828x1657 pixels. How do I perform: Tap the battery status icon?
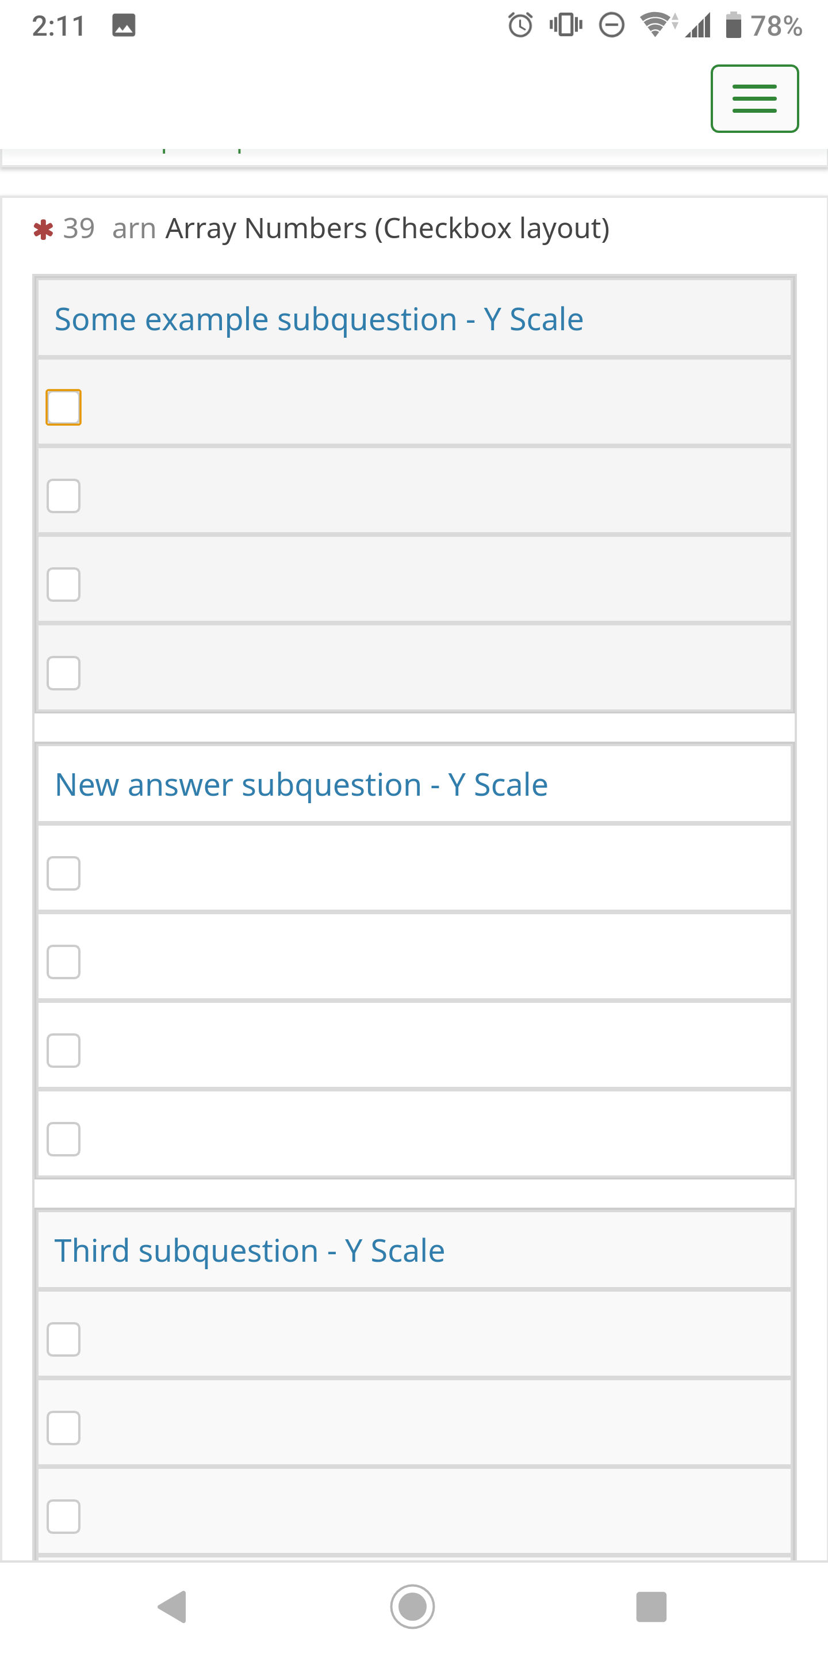[734, 26]
